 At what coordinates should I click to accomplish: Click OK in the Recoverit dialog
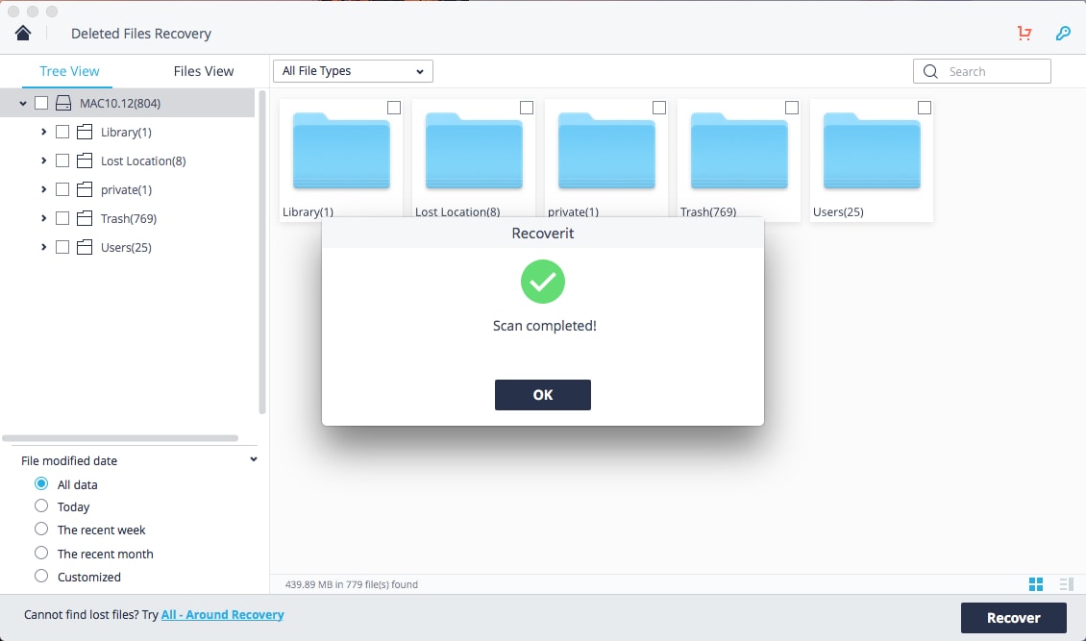pos(543,395)
